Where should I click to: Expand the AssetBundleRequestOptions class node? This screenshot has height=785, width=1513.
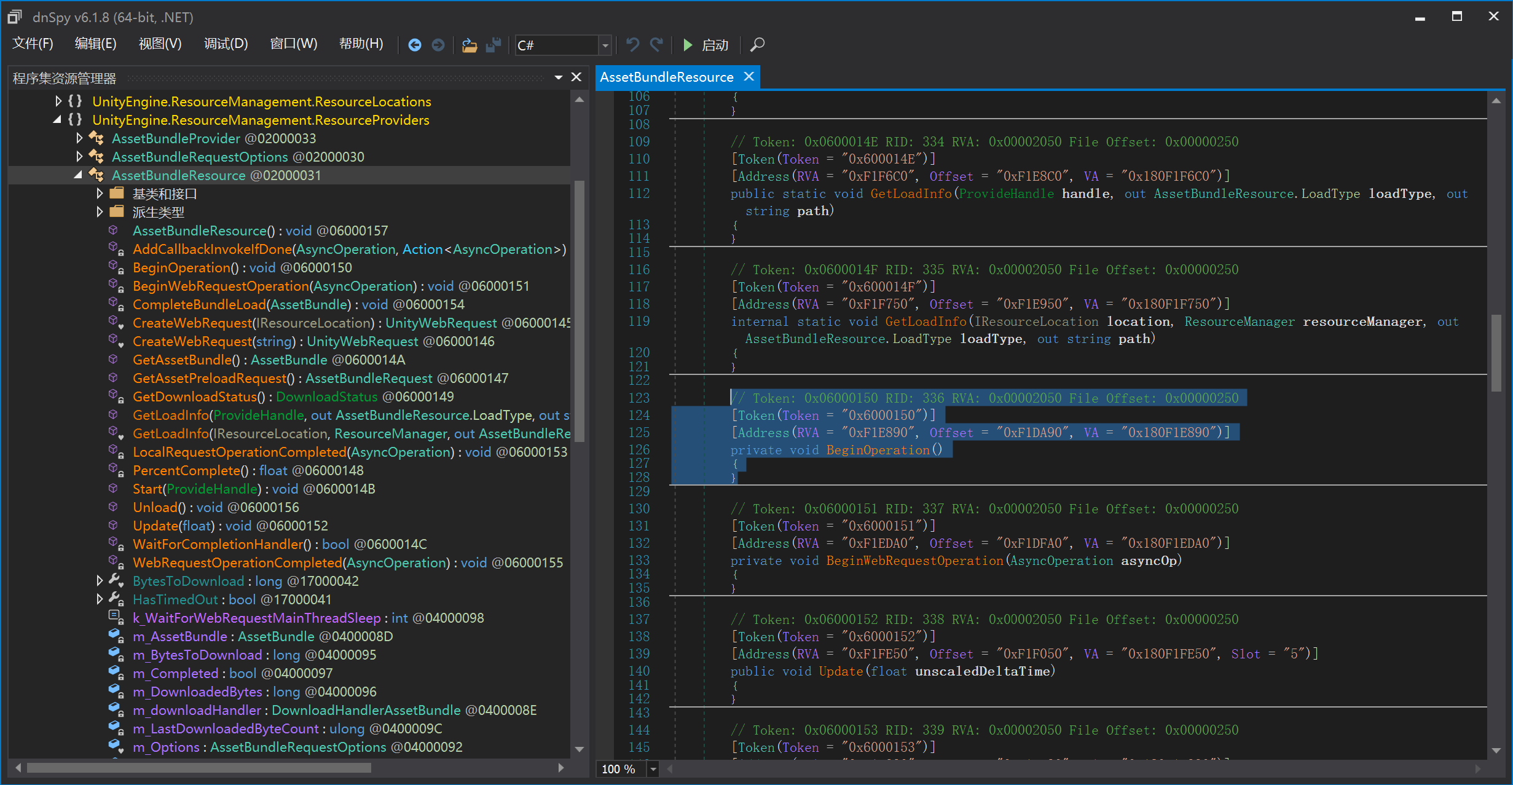tap(79, 157)
